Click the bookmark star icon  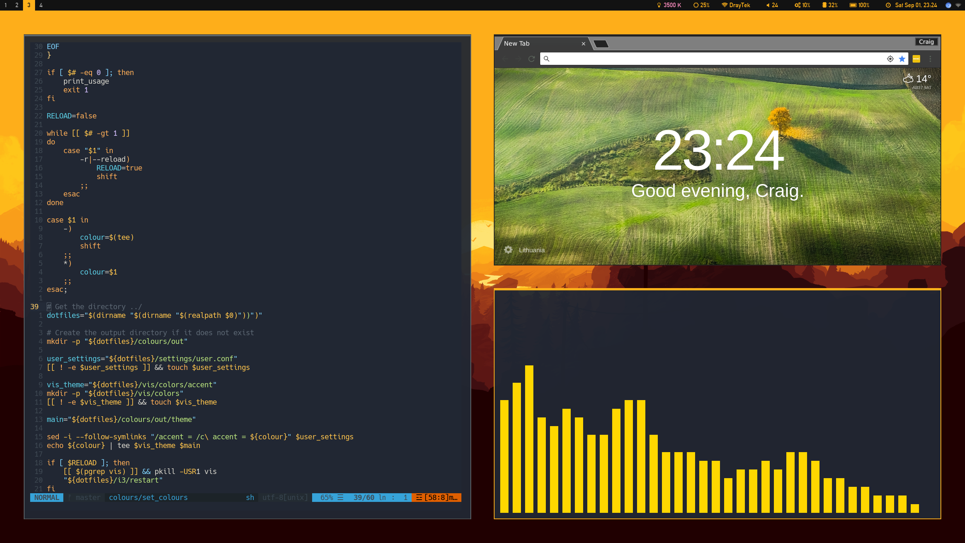[902, 59]
